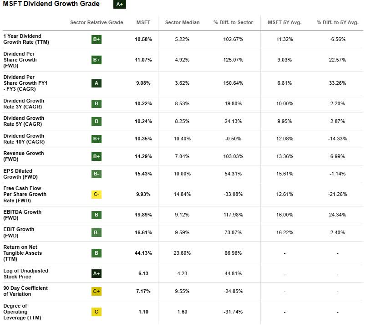Click the MSFT Dividend Growth Grade heading
Screen dimensions: 366x329
tap(51, 4)
